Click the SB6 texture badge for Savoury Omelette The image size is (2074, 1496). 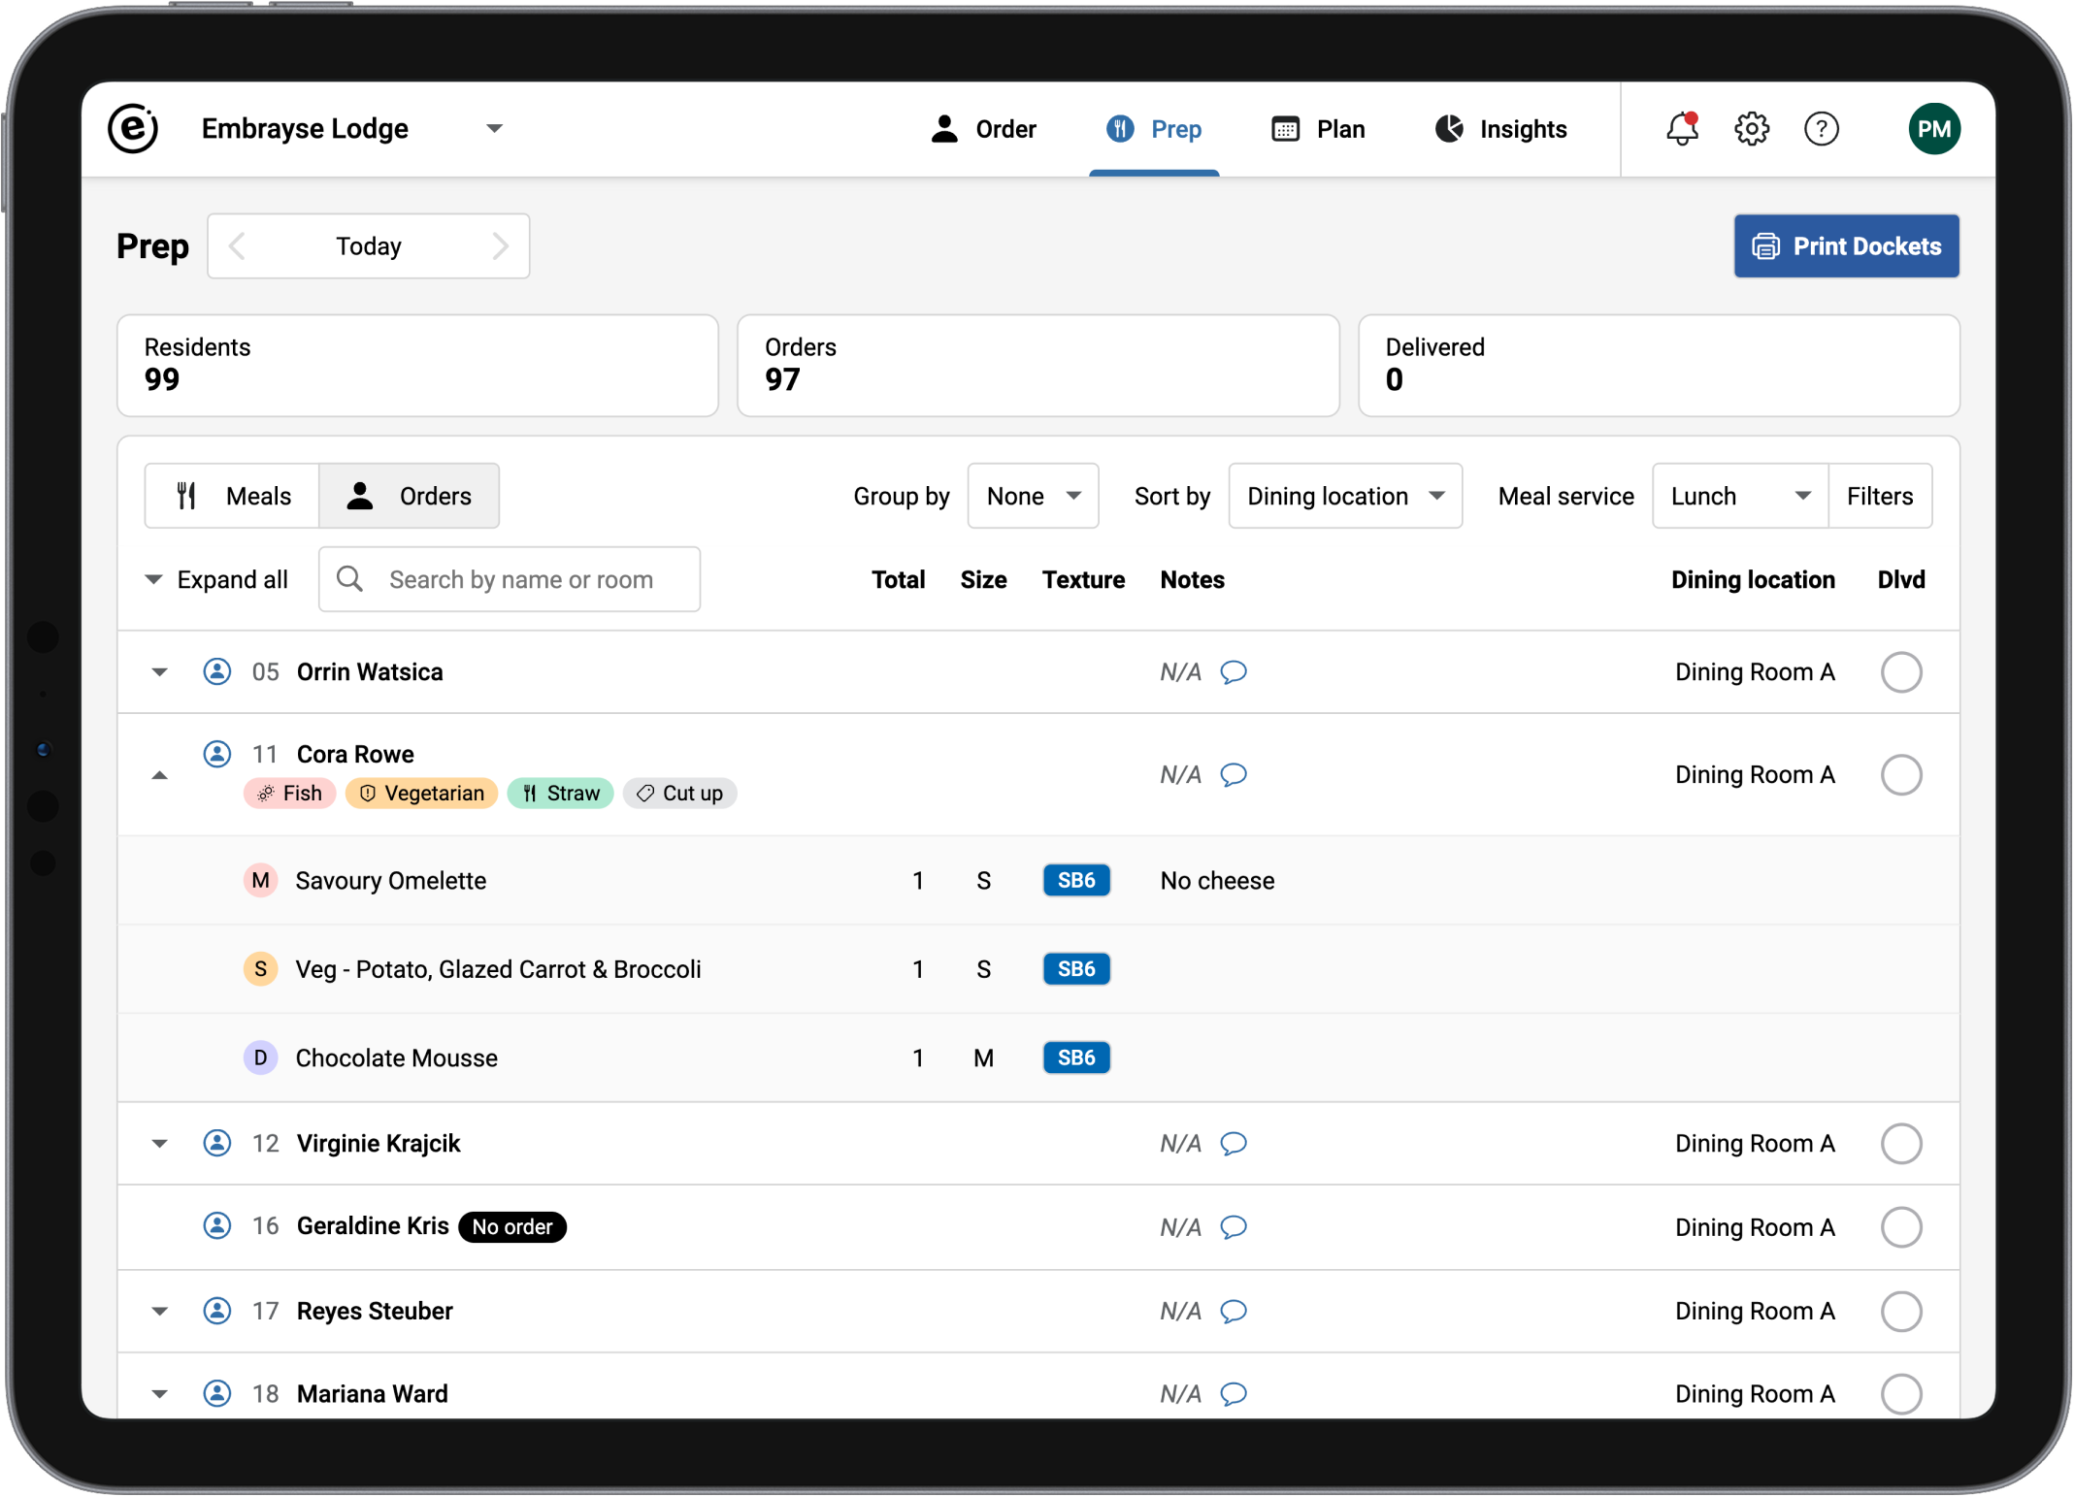pos(1075,881)
